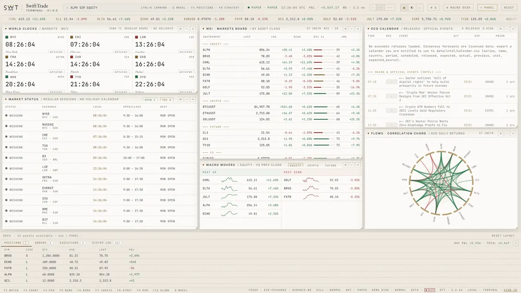
Task: Select the half-contrast theme
Action: point(412,7)
